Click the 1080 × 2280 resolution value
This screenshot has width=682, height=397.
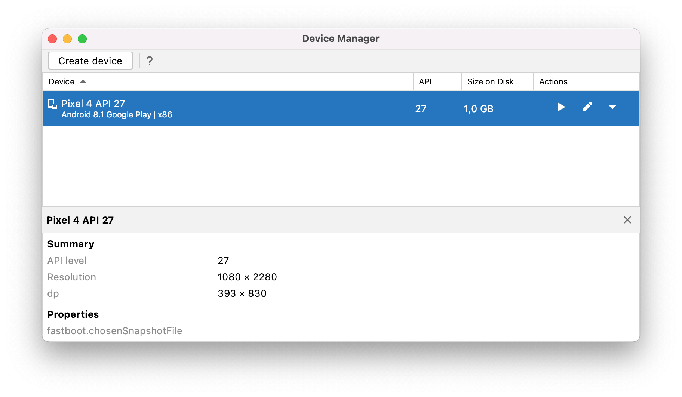tap(247, 277)
